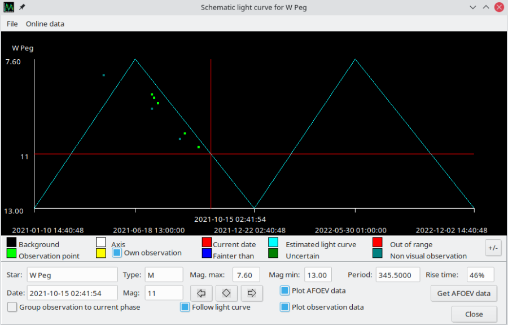Click the Current date red swatch
Image resolution: width=508 pixels, height=325 pixels.
point(207,243)
